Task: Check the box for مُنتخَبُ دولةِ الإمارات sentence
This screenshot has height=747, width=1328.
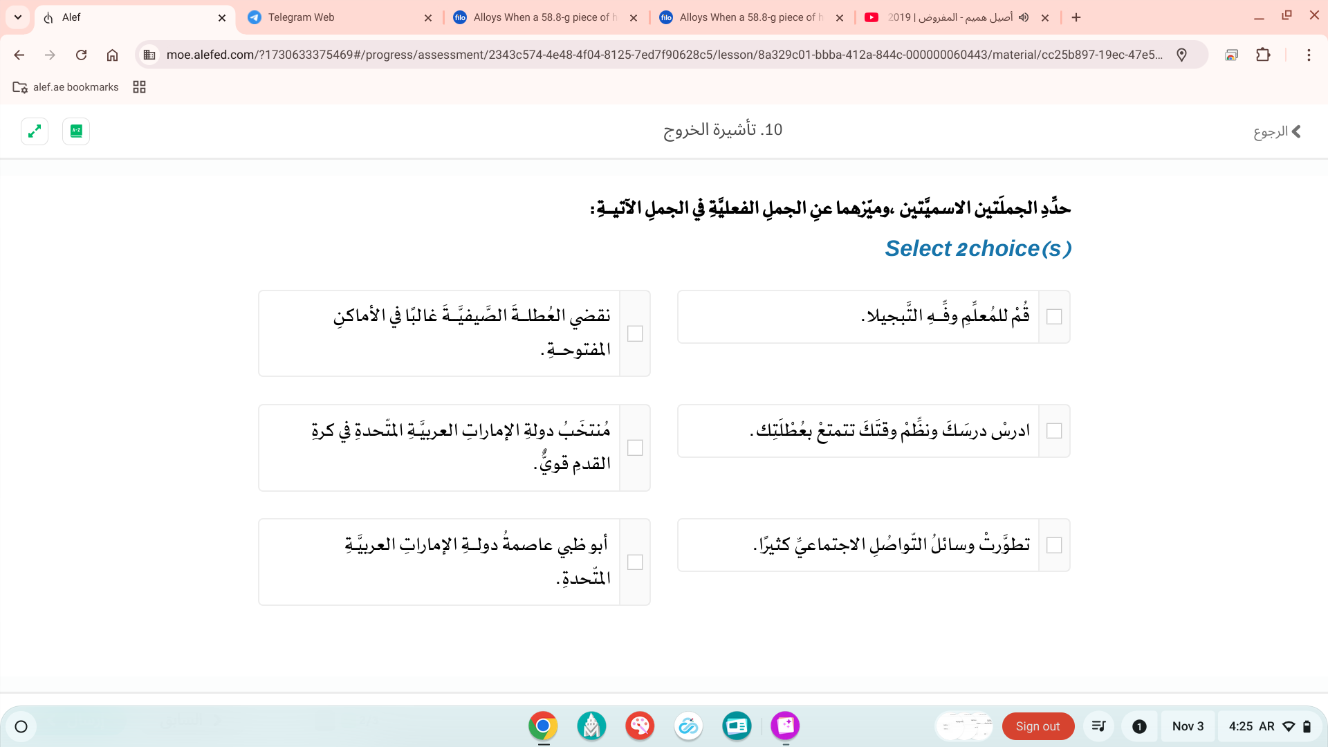Action: pos(635,448)
